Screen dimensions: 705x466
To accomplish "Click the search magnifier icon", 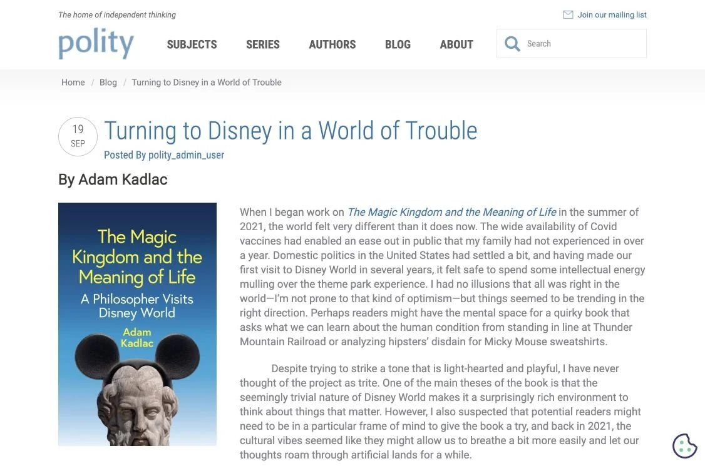I will [x=512, y=44].
